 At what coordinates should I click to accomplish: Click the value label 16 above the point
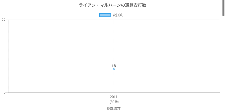pyautogui.click(x=114, y=66)
